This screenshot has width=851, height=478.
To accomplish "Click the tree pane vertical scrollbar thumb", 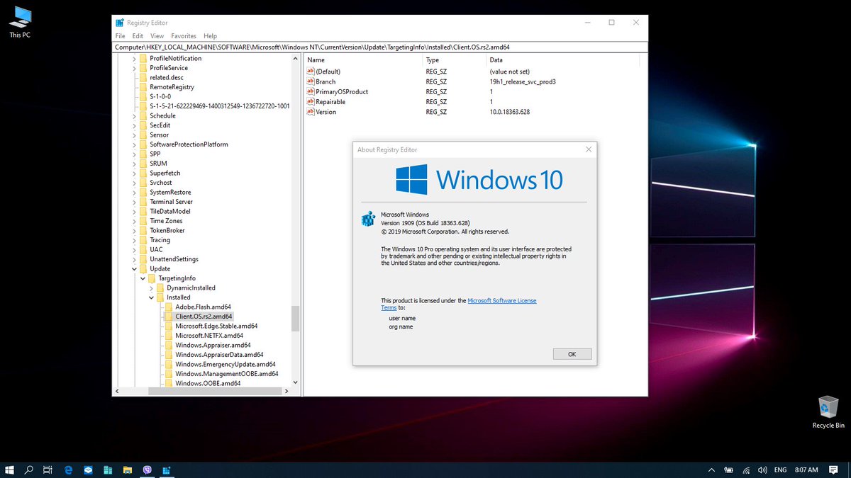I will click(295, 319).
